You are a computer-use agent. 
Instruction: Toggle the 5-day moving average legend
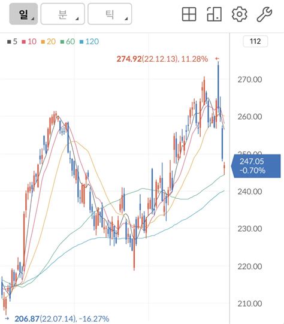point(12,41)
